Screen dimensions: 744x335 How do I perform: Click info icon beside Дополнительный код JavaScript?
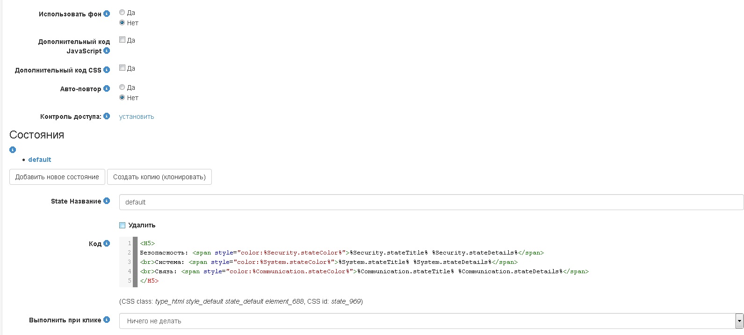[x=107, y=51]
